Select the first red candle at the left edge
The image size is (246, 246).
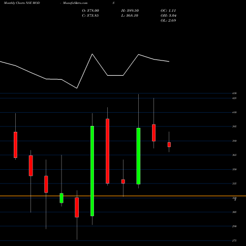[x=16, y=145]
